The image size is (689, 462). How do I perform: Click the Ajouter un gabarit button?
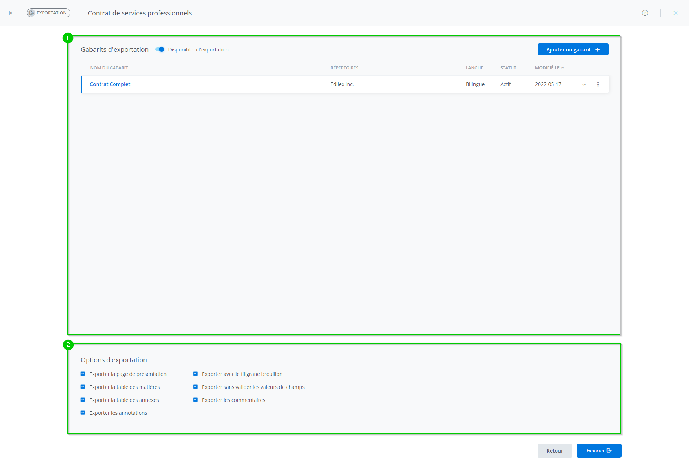pyautogui.click(x=573, y=50)
